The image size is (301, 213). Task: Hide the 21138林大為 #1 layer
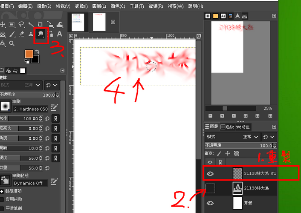[210, 173]
